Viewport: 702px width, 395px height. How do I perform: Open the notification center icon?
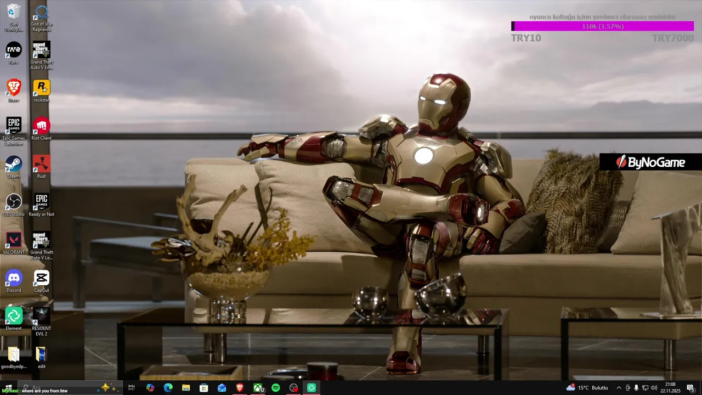[690, 388]
